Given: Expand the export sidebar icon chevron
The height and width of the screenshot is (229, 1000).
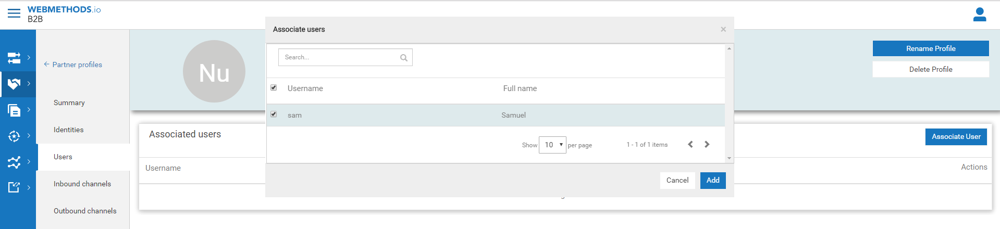Looking at the screenshot, I should (29, 187).
